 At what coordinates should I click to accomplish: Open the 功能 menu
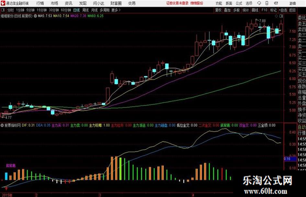(x=219, y=3)
